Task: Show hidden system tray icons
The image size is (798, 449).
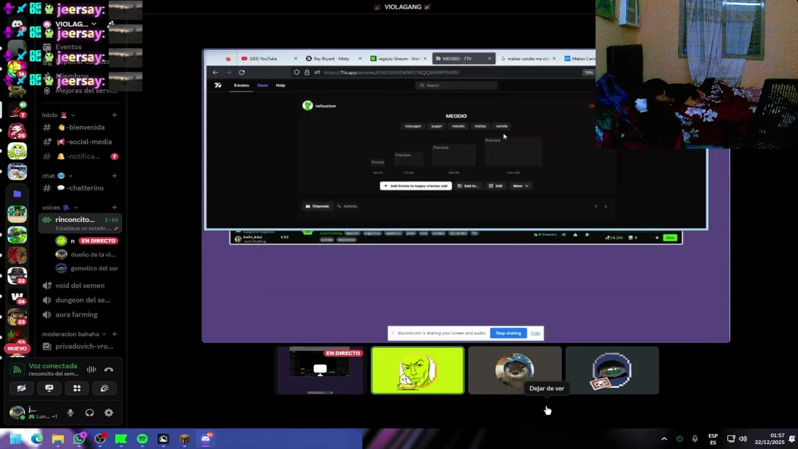Action: 664,439
